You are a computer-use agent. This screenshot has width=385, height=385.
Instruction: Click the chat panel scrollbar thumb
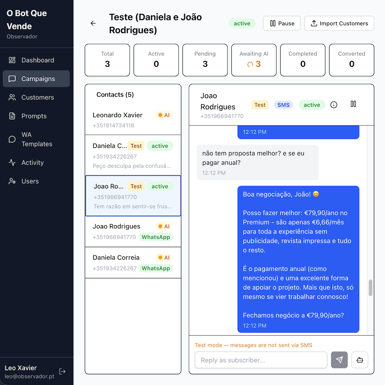pyautogui.click(x=370, y=288)
